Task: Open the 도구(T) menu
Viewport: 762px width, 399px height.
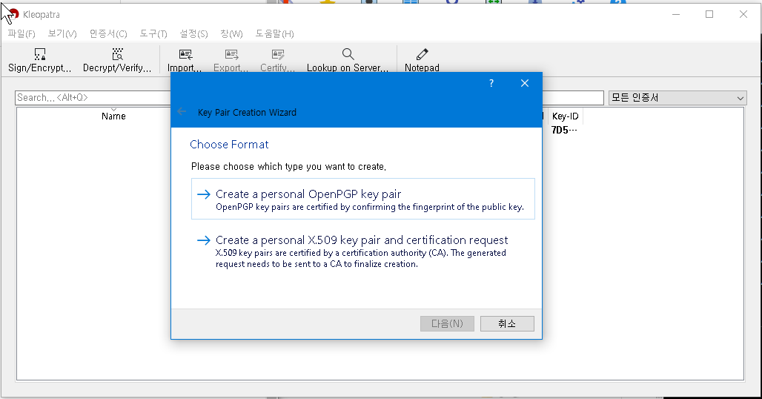Action: point(153,33)
